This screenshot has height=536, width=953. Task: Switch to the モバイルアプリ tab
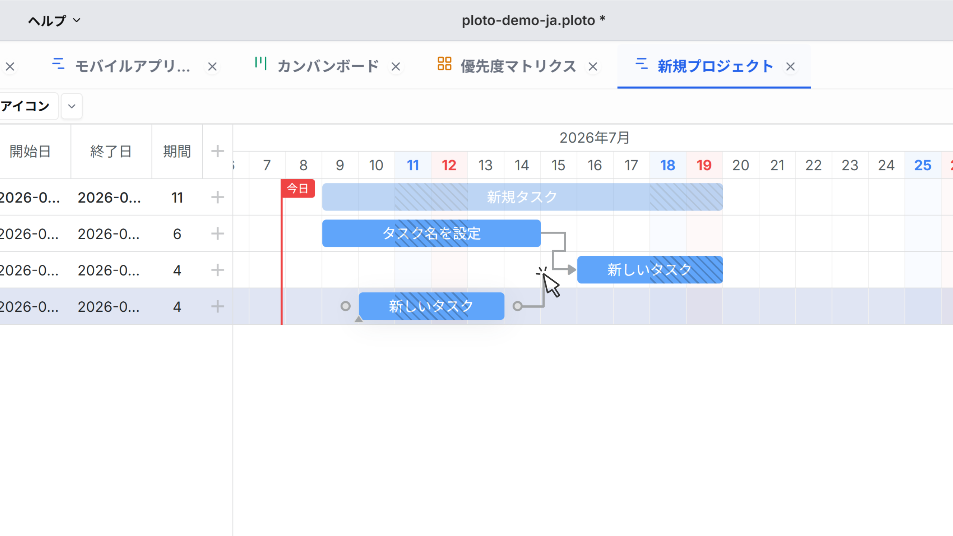[x=133, y=66]
